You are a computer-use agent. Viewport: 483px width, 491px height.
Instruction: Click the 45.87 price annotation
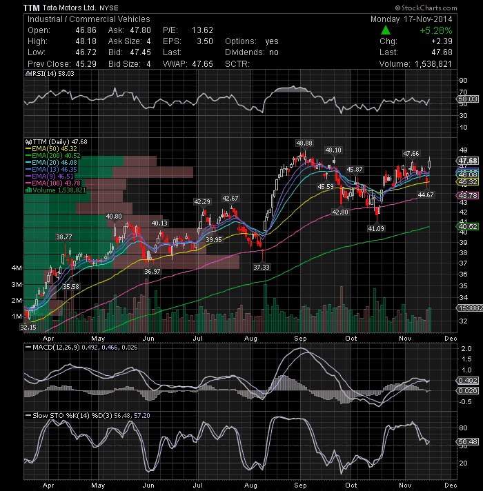point(355,170)
